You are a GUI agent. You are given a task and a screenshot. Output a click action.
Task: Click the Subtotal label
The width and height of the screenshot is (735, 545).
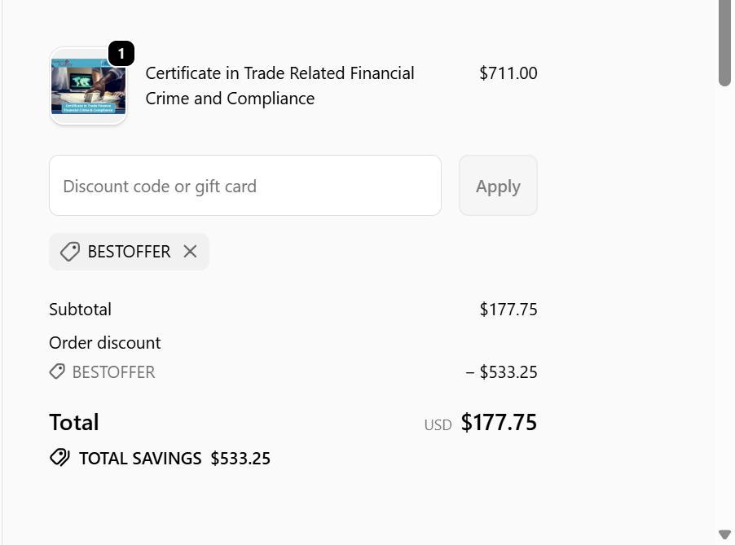80,310
